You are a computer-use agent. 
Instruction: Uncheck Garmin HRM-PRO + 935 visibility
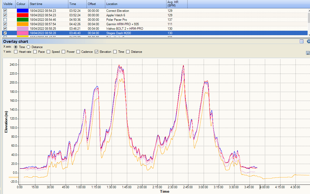point(5,24)
